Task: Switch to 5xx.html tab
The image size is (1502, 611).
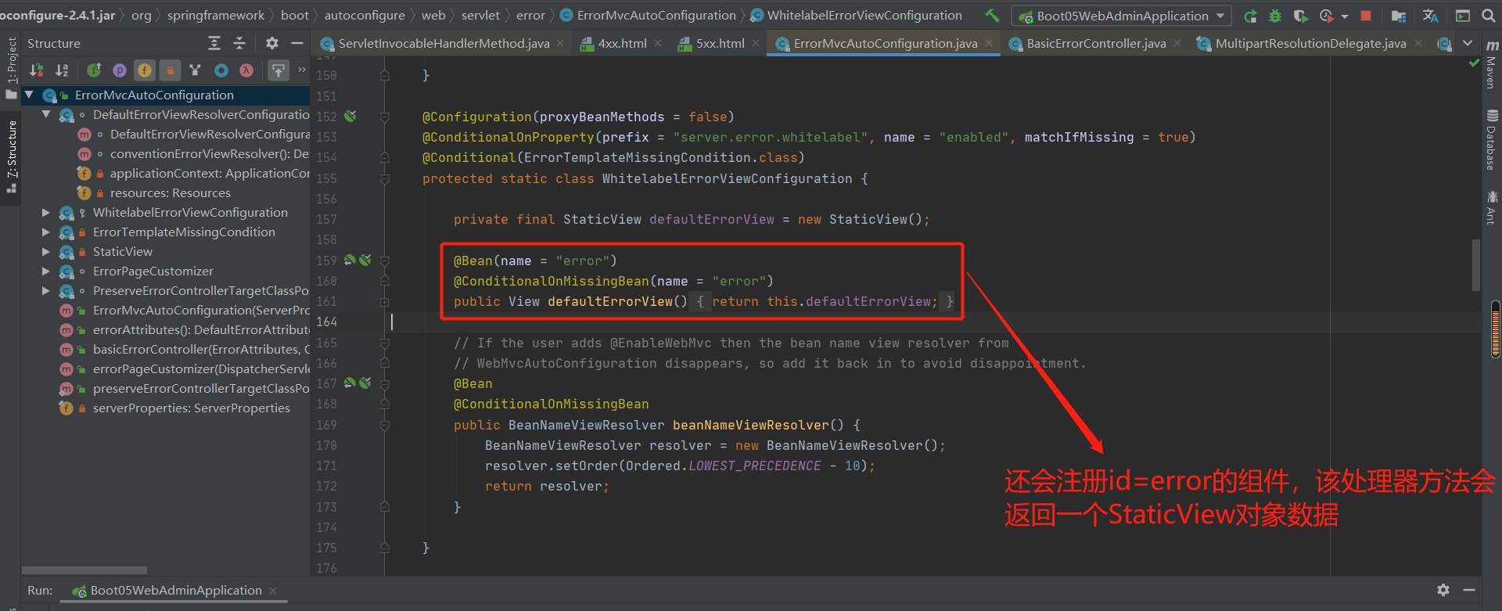Action: coord(720,43)
